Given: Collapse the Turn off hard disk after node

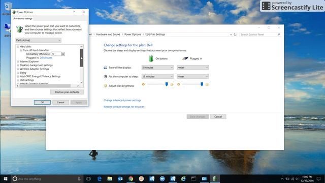Looking at the screenshot, I should pos(21,50).
